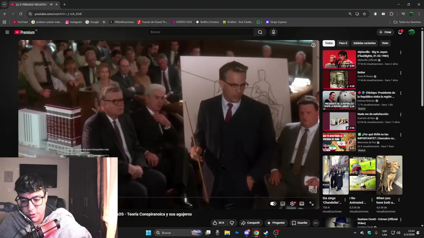Open options menu for the I Re-Animated short
Screen dimensions: 424x238
372,200
